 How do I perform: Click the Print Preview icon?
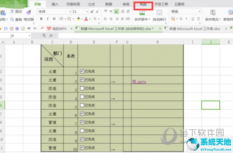23,28
